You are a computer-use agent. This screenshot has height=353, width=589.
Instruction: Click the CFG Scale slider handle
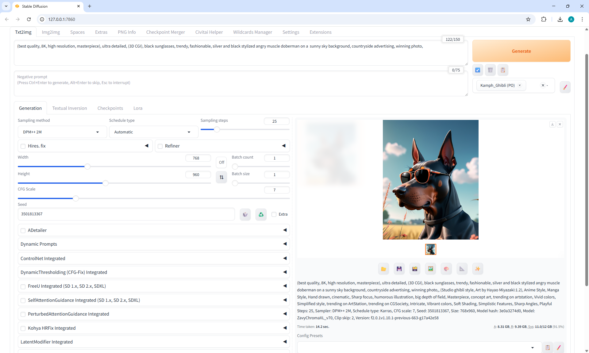pos(76,198)
